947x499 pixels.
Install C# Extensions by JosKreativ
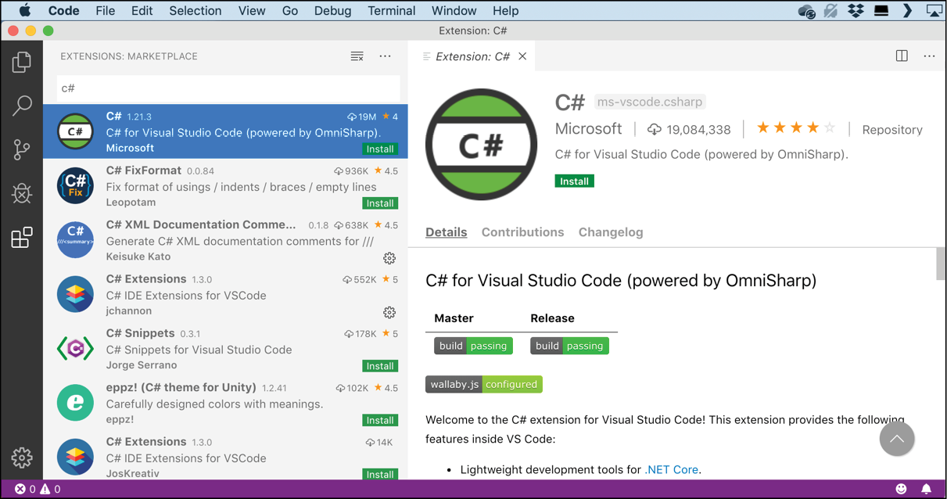[380, 474]
